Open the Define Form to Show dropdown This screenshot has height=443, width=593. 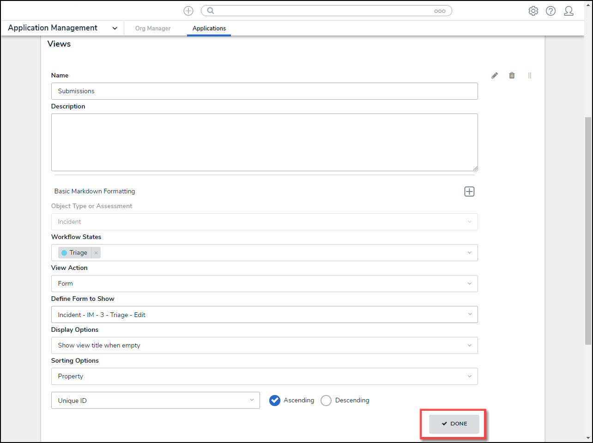(x=264, y=315)
